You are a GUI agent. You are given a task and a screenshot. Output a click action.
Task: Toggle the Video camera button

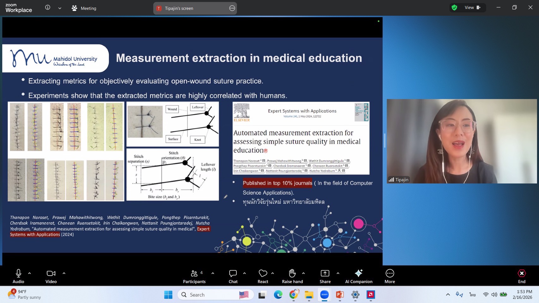point(51,276)
